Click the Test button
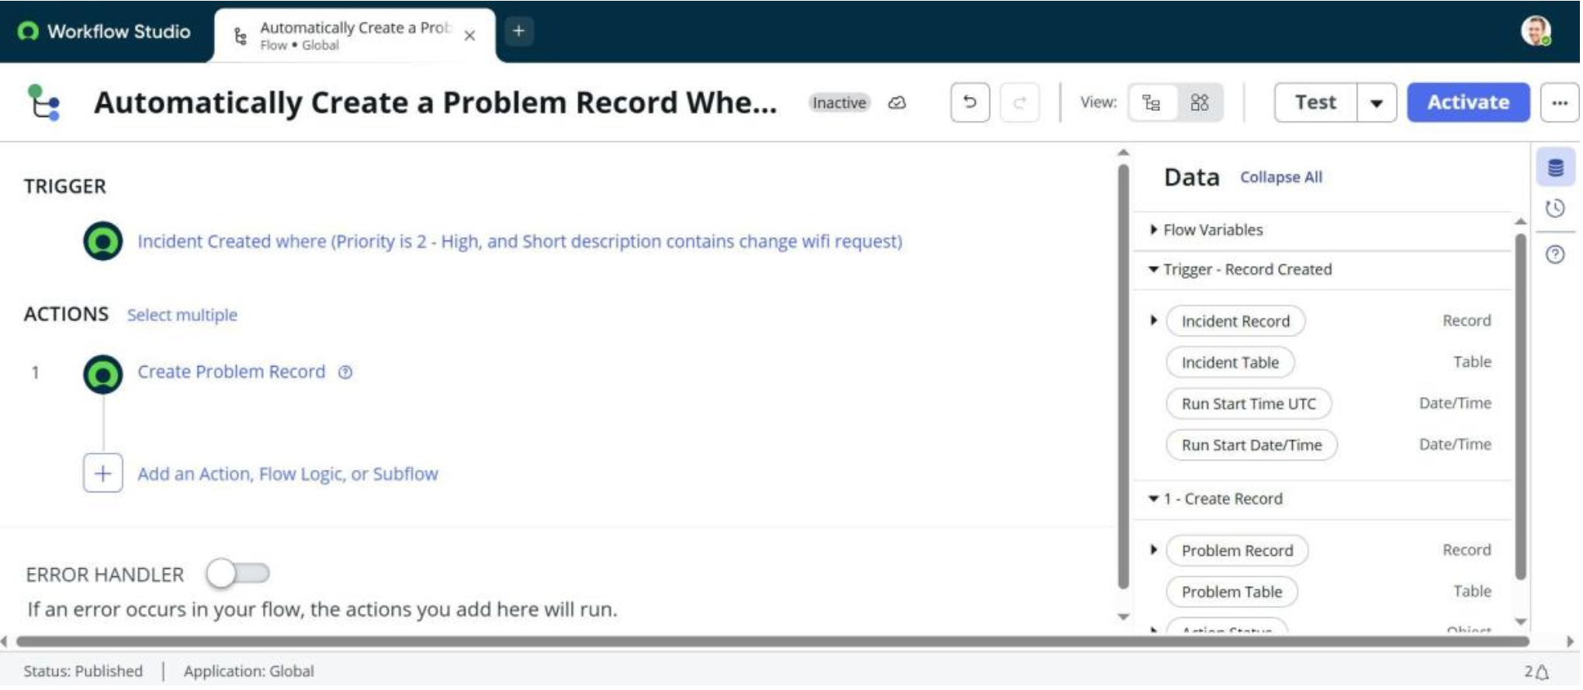 pyautogui.click(x=1316, y=102)
